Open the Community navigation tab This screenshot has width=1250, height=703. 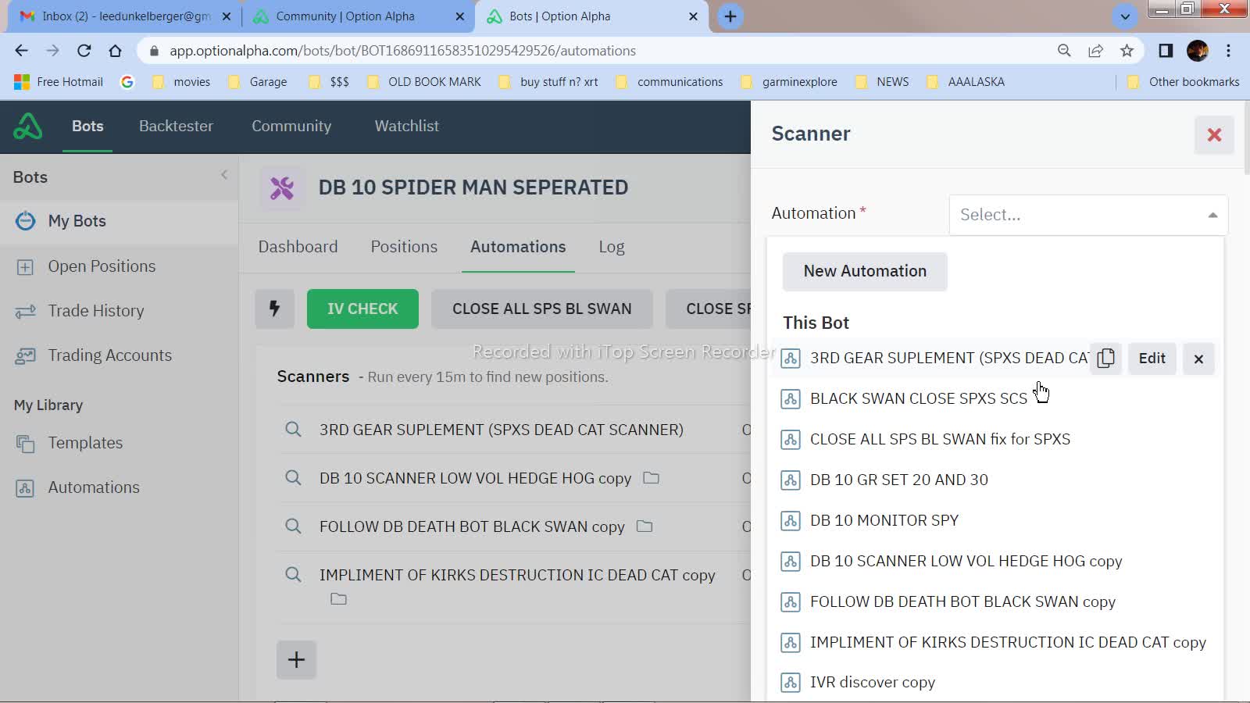coord(291,126)
